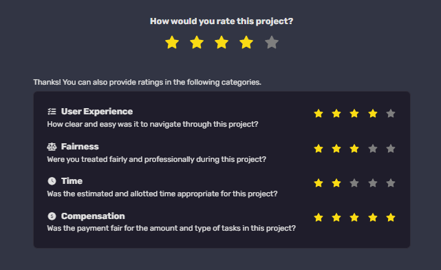Choose fourth star of overall project rating
The image size is (441, 270).
click(x=246, y=43)
